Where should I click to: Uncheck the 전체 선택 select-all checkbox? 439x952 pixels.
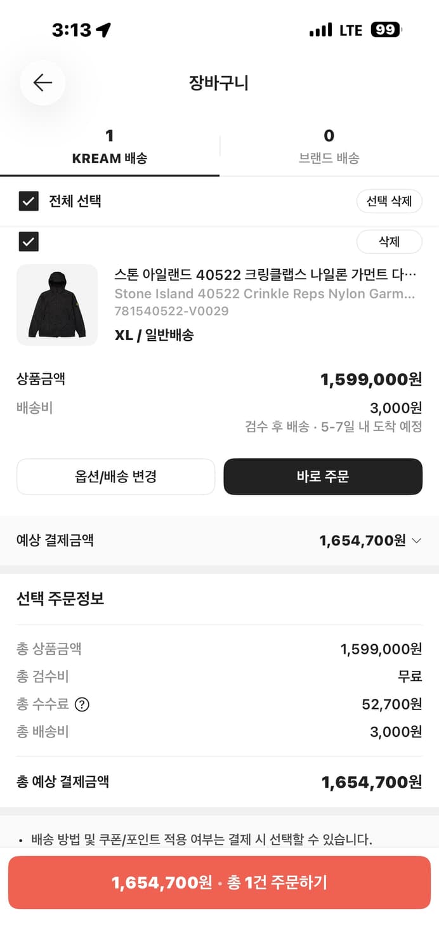(x=29, y=201)
